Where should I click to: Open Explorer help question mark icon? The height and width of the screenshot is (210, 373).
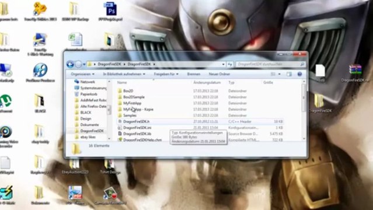(x=299, y=74)
